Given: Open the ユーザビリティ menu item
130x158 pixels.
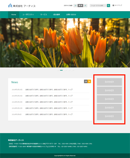Looking at the screenshot, I should click(x=28, y=15).
